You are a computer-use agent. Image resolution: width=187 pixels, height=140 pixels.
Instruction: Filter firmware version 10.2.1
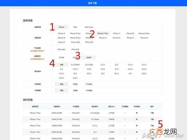pyautogui.click(x=89, y=73)
